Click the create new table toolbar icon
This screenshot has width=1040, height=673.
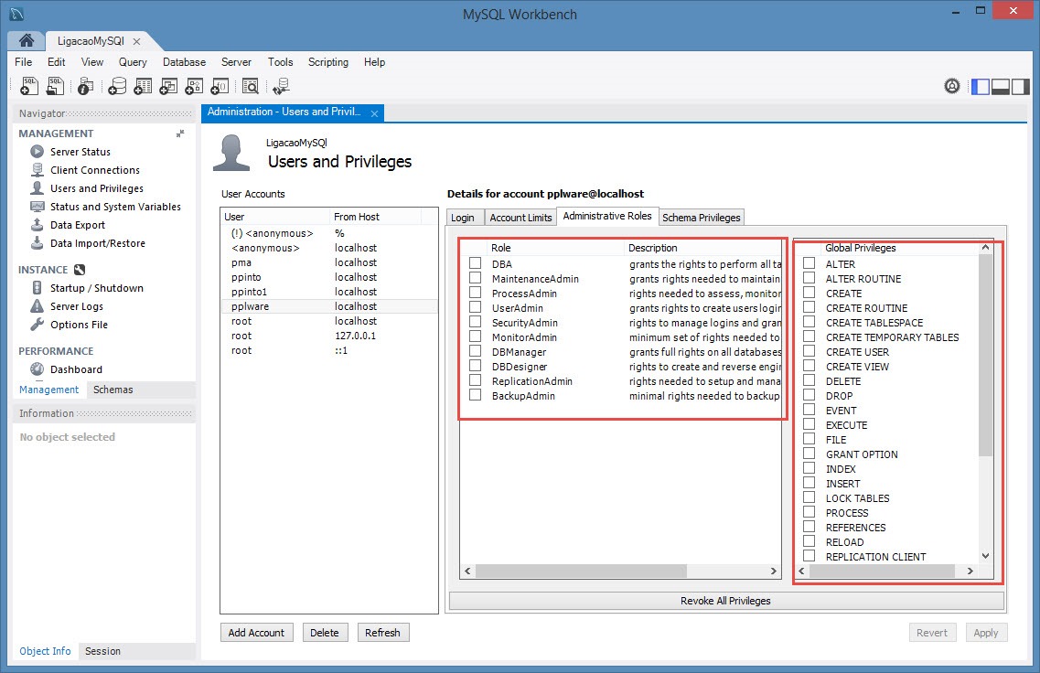(x=143, y=86)
